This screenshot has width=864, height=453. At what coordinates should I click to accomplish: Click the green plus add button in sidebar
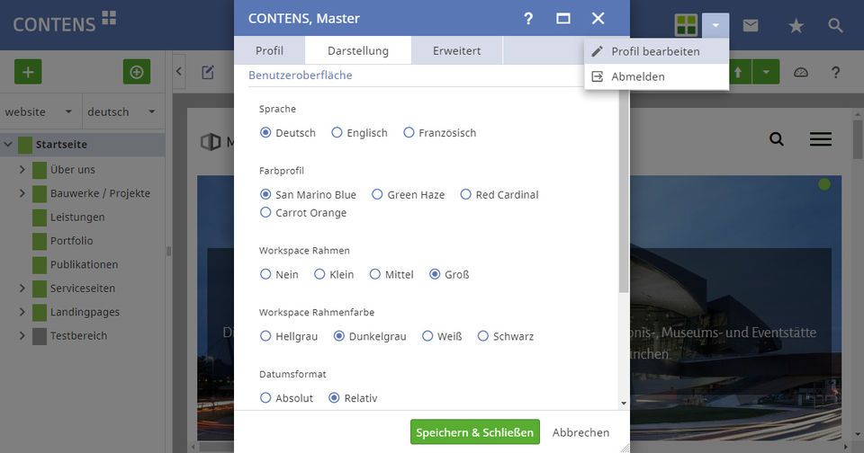click(x=28, y=72)
